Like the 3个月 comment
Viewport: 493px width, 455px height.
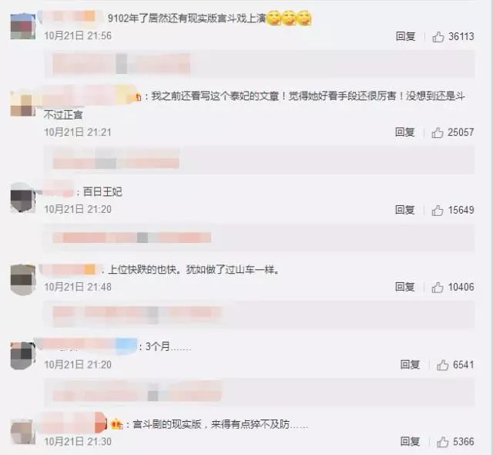442,365
